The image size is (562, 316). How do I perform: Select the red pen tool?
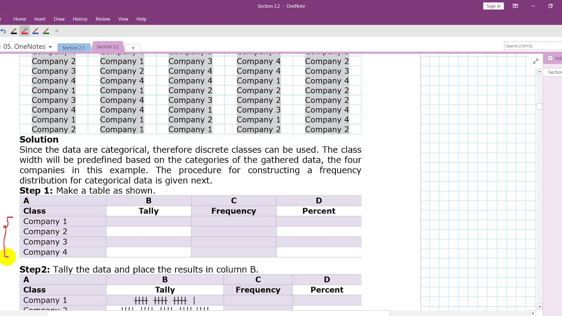(25, 31)
